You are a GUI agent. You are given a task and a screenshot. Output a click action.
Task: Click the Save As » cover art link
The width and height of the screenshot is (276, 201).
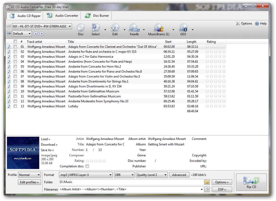[47, 150]
